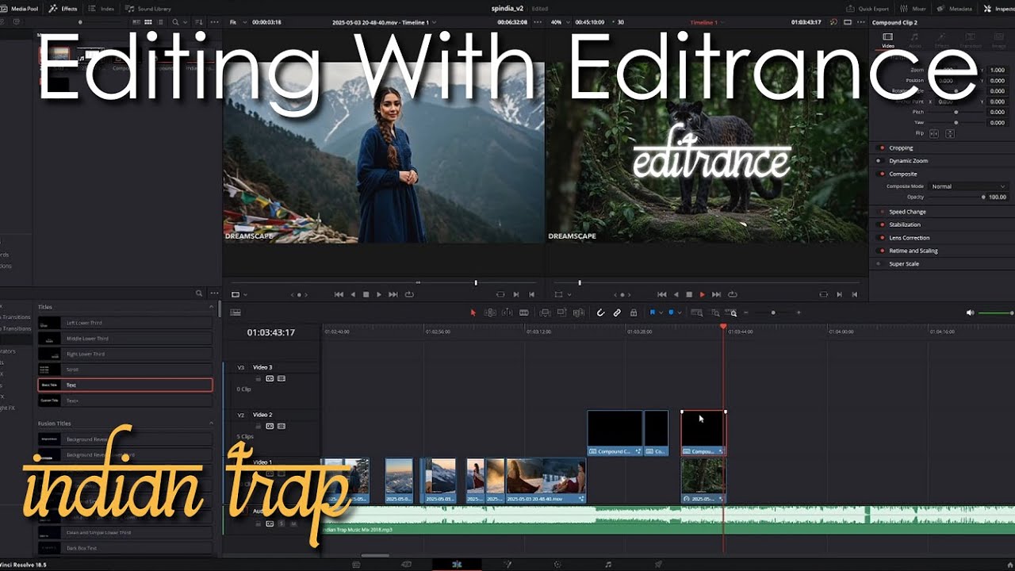Image resolution: width=1015 pixels, height=571 pixels.
Task: Open the Timeline View Options icon
Action: [236, 312]
